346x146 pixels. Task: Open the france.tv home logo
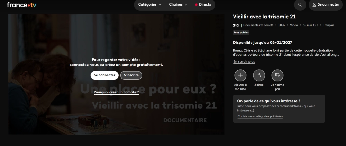coord(21,5)
